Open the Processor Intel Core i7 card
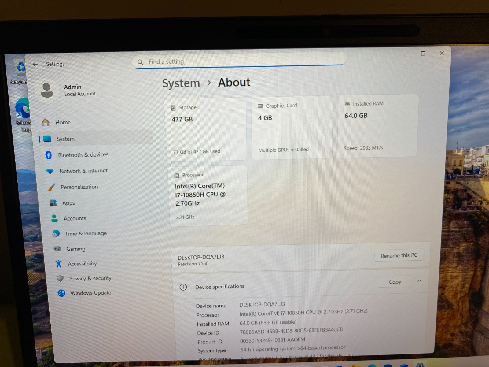 point(208,196)
